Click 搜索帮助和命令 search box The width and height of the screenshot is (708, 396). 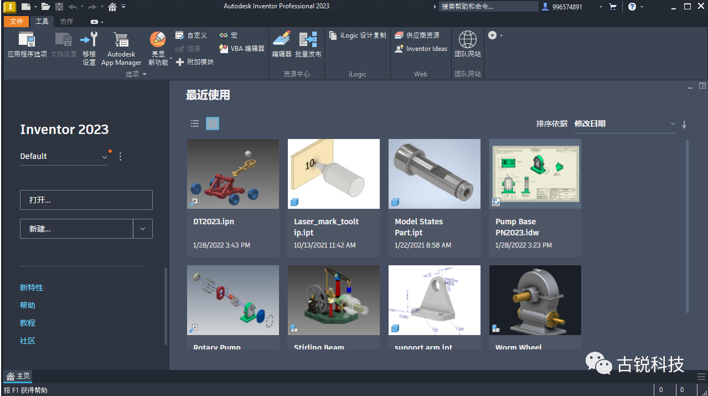pos(488,7)
